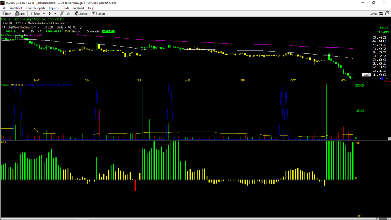Click the lightning bolt toolbar icon
This screenshot has height=220, width=391.
(62, 14)
